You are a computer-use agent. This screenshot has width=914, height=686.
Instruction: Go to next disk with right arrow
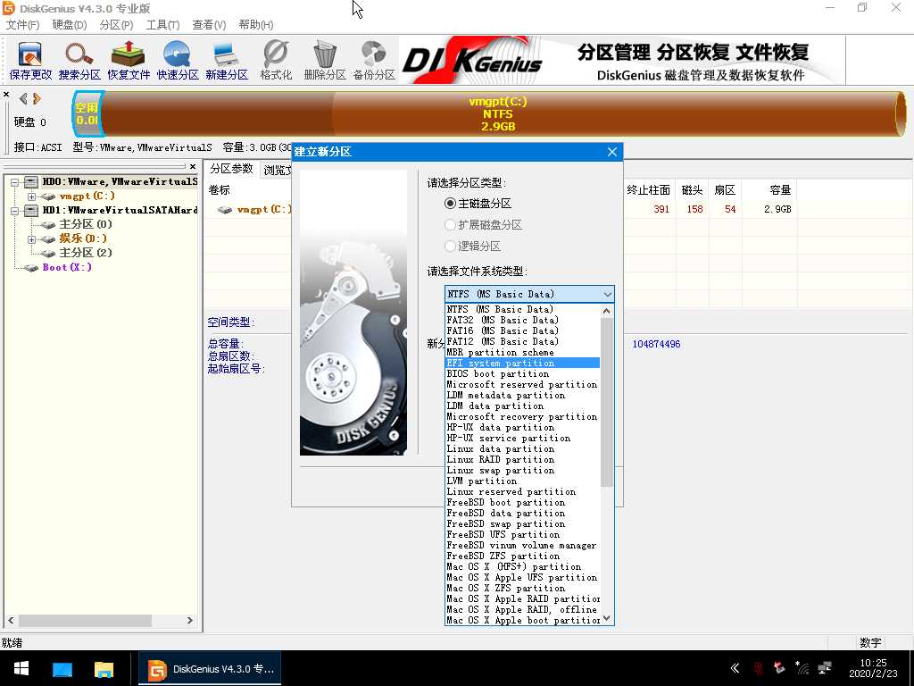[37, 98]
